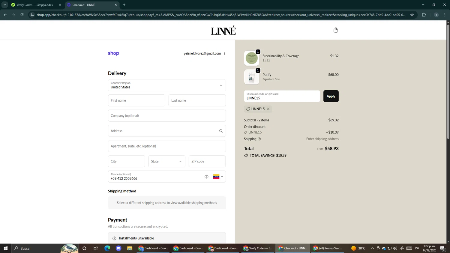The width and height of the screenshot is (450, 253).
Task: Click the Last name field
Action: (x=197, y=100)
